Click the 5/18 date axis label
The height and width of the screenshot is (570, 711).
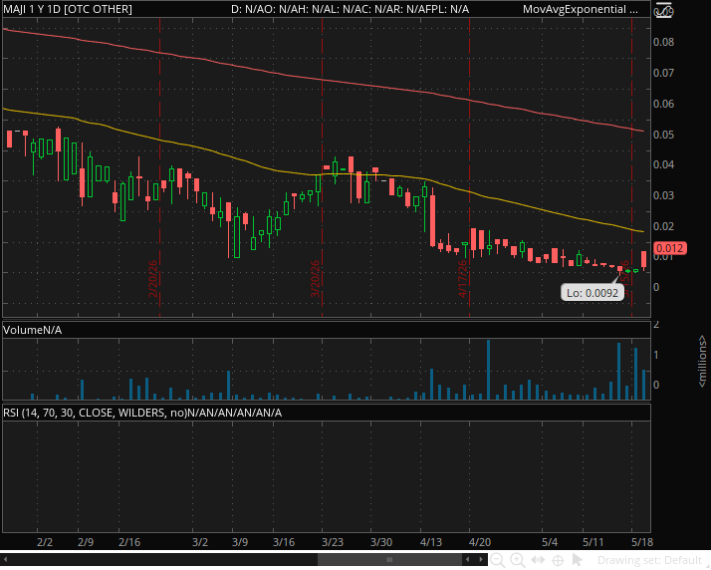pos(642,542)
